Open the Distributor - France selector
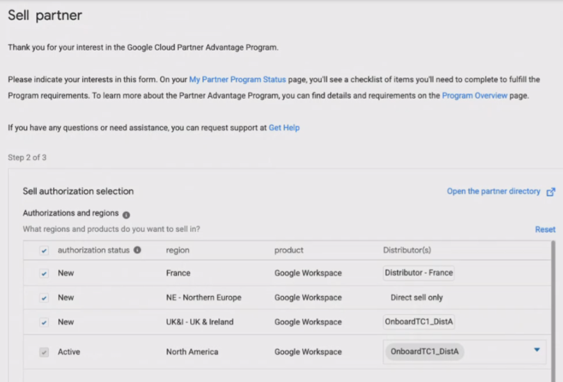563x382 pixels. pos(419,273)
